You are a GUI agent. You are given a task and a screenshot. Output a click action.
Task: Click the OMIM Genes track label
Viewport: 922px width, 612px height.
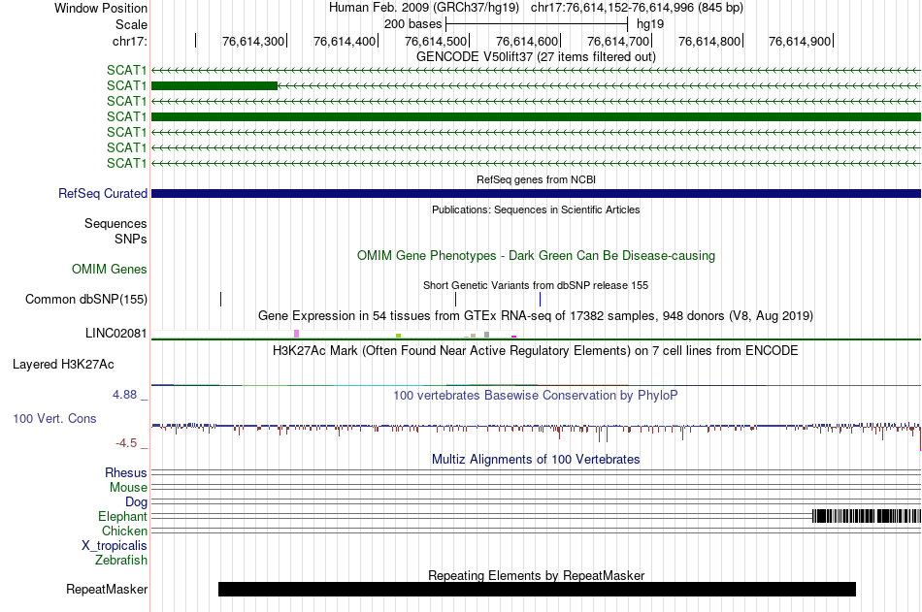pyautogui.click(x=110, y=270)
